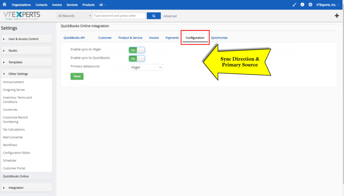Open Customize Record Numbering
The height and width of the screenshot is (196, 344).
[x=15, y=120]
